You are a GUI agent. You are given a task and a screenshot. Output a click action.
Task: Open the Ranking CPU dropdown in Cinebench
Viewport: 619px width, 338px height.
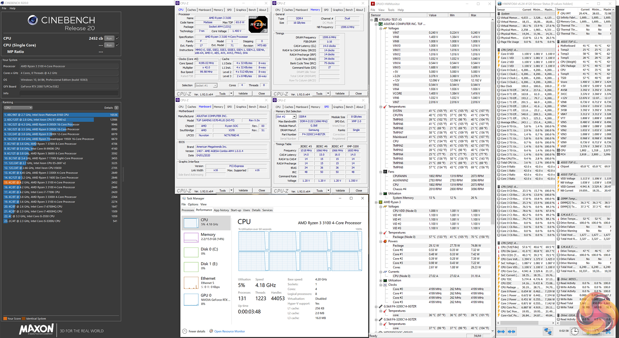pyautogui.click(x=18, y=108)
